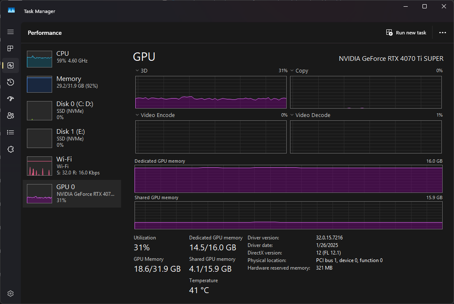Click the Copy engine usage graph
This screenshot has height=304, width=454.
[366, 92]
